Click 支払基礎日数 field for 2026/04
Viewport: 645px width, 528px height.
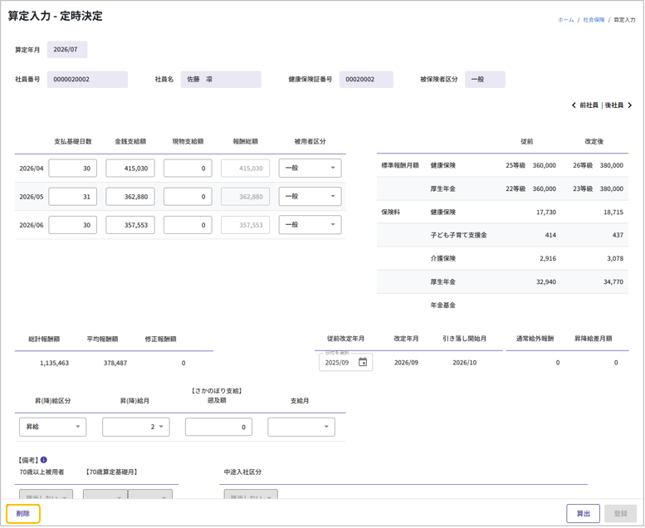(x=73, y=169)
